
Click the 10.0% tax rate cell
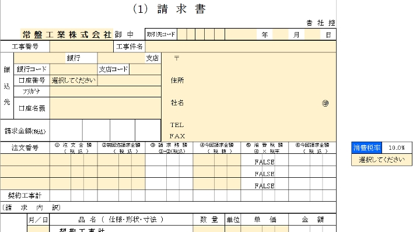pyautogui.click(x=397, y=147)
